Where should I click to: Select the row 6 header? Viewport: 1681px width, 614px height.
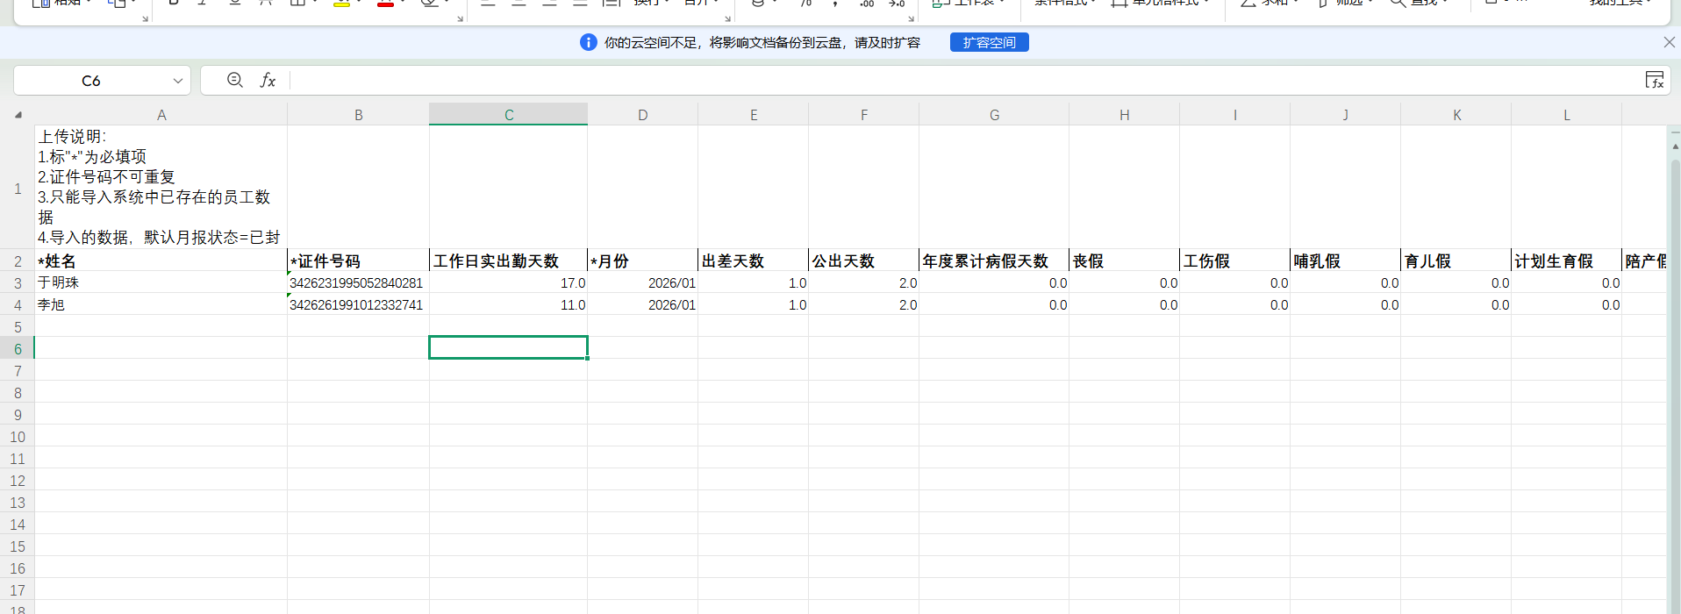18,348
